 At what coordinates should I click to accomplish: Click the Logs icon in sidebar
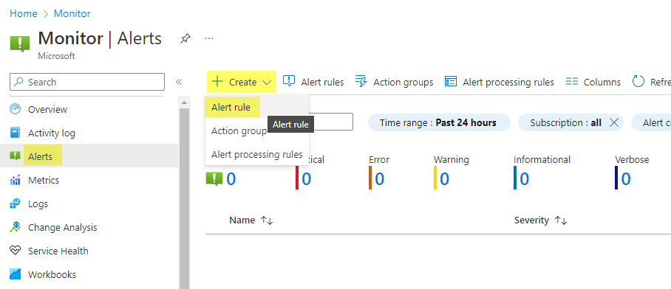point(15,203)
